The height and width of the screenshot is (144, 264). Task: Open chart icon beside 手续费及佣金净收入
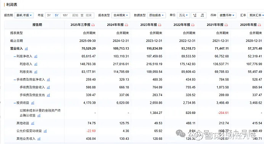48,80
